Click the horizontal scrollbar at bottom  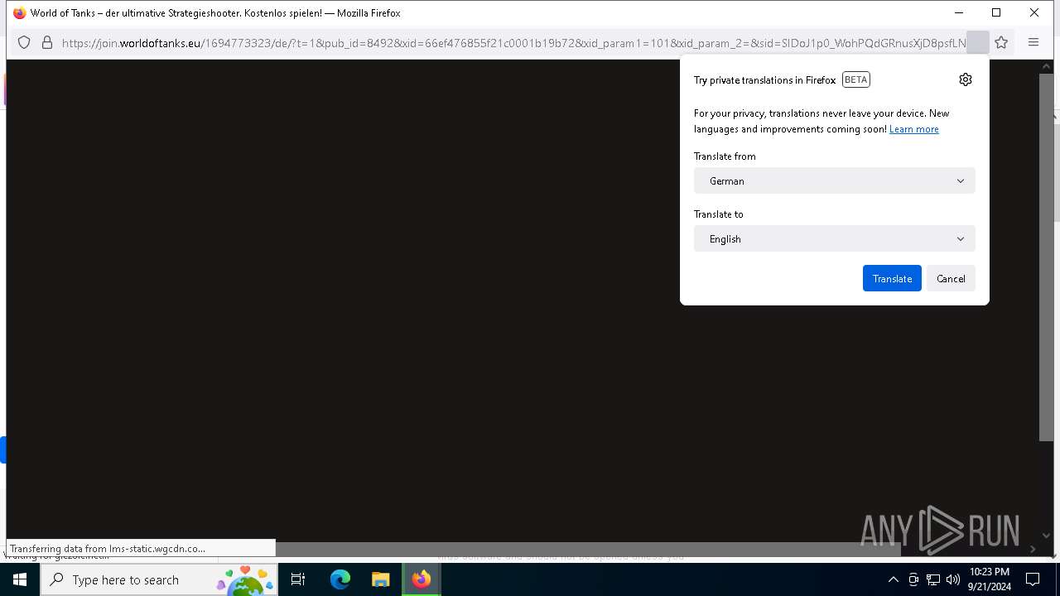[x=588, y=550]
